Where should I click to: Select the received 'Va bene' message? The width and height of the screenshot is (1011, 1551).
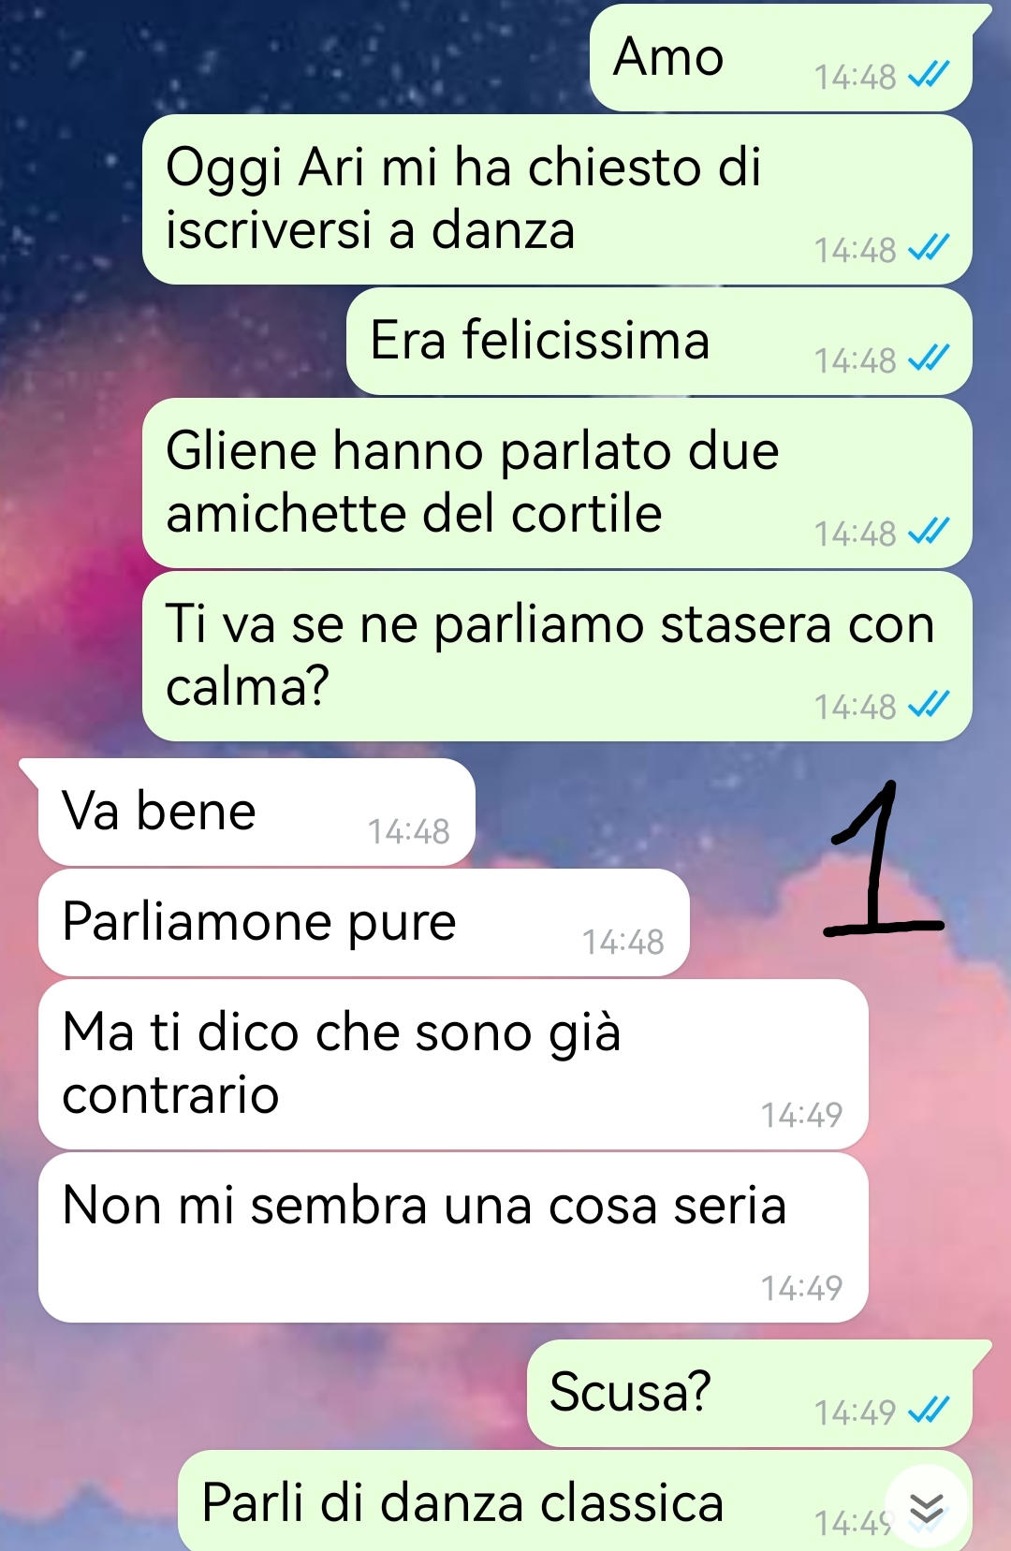pos(249,812)
